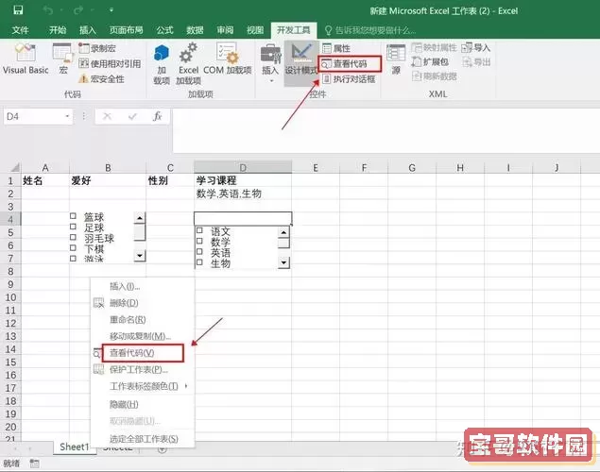This screenshot has width=600, height=472.
Task: Check the 足球 checkbox
Action: [x=73, y=227]
